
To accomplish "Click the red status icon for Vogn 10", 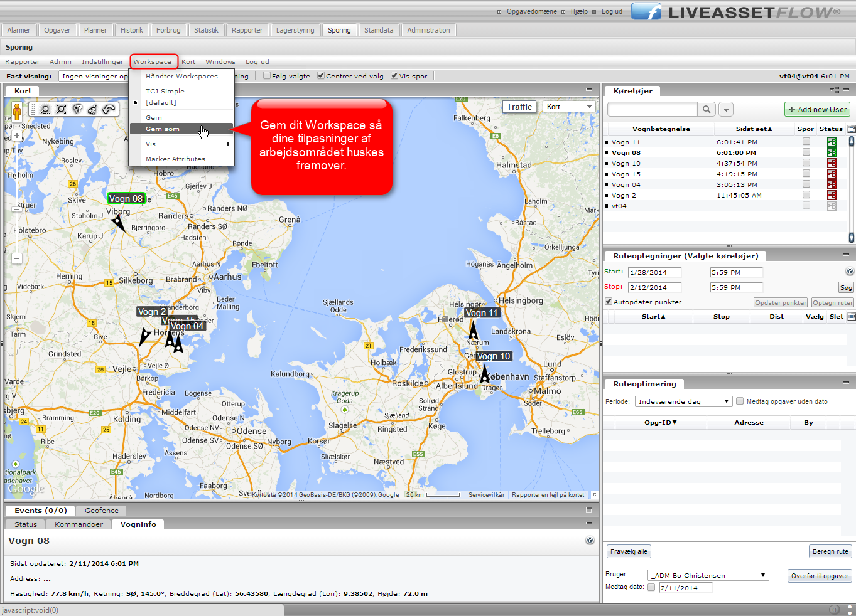I will pyautogui.click(x=832, y=164).
